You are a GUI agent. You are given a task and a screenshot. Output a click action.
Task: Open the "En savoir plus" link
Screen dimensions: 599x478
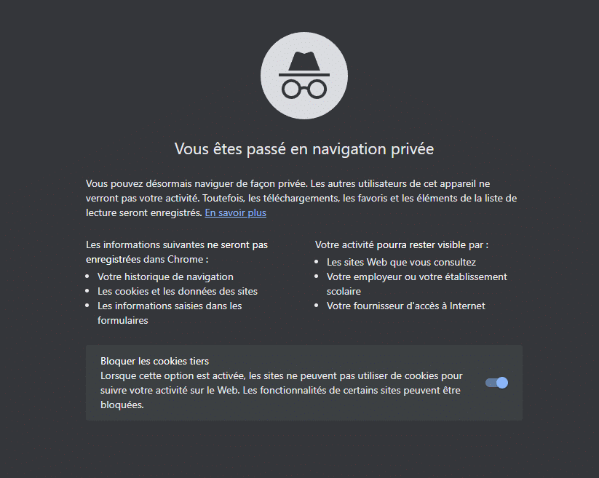pos(235,212)
